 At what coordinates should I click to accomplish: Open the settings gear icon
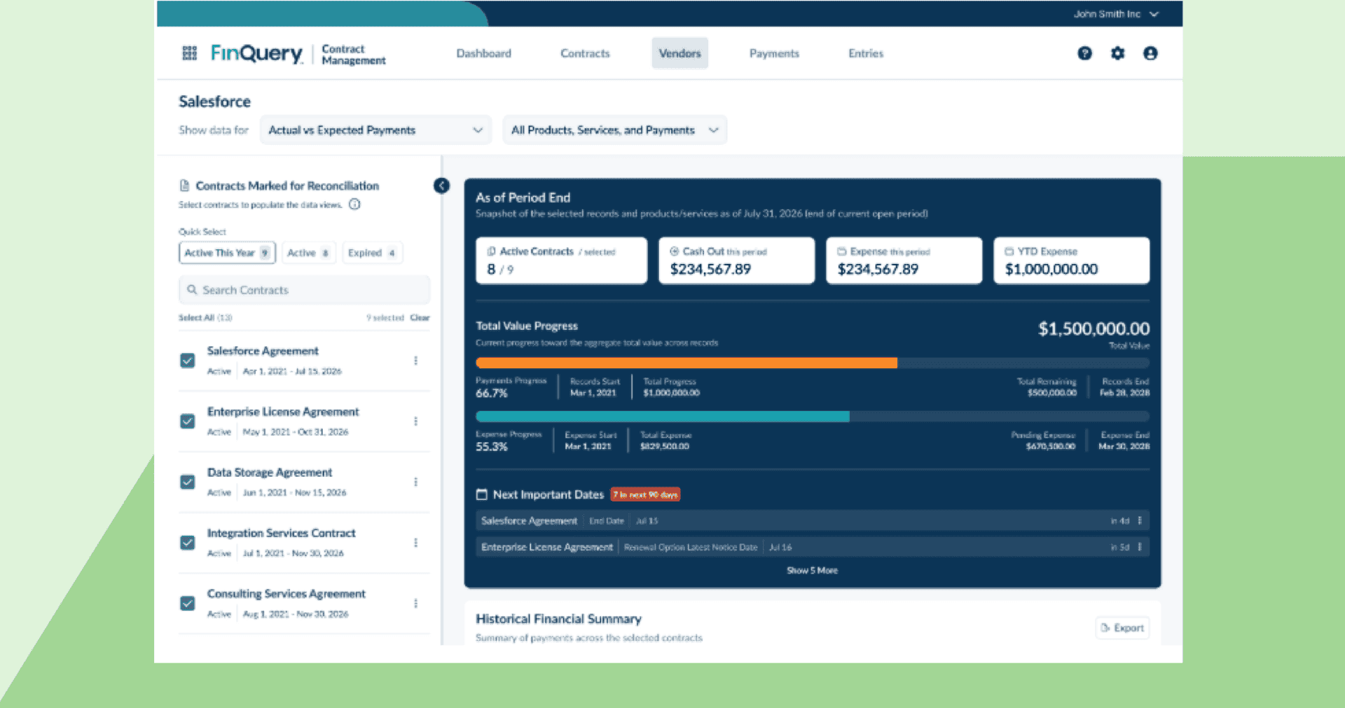click(x=1117, y=53)
